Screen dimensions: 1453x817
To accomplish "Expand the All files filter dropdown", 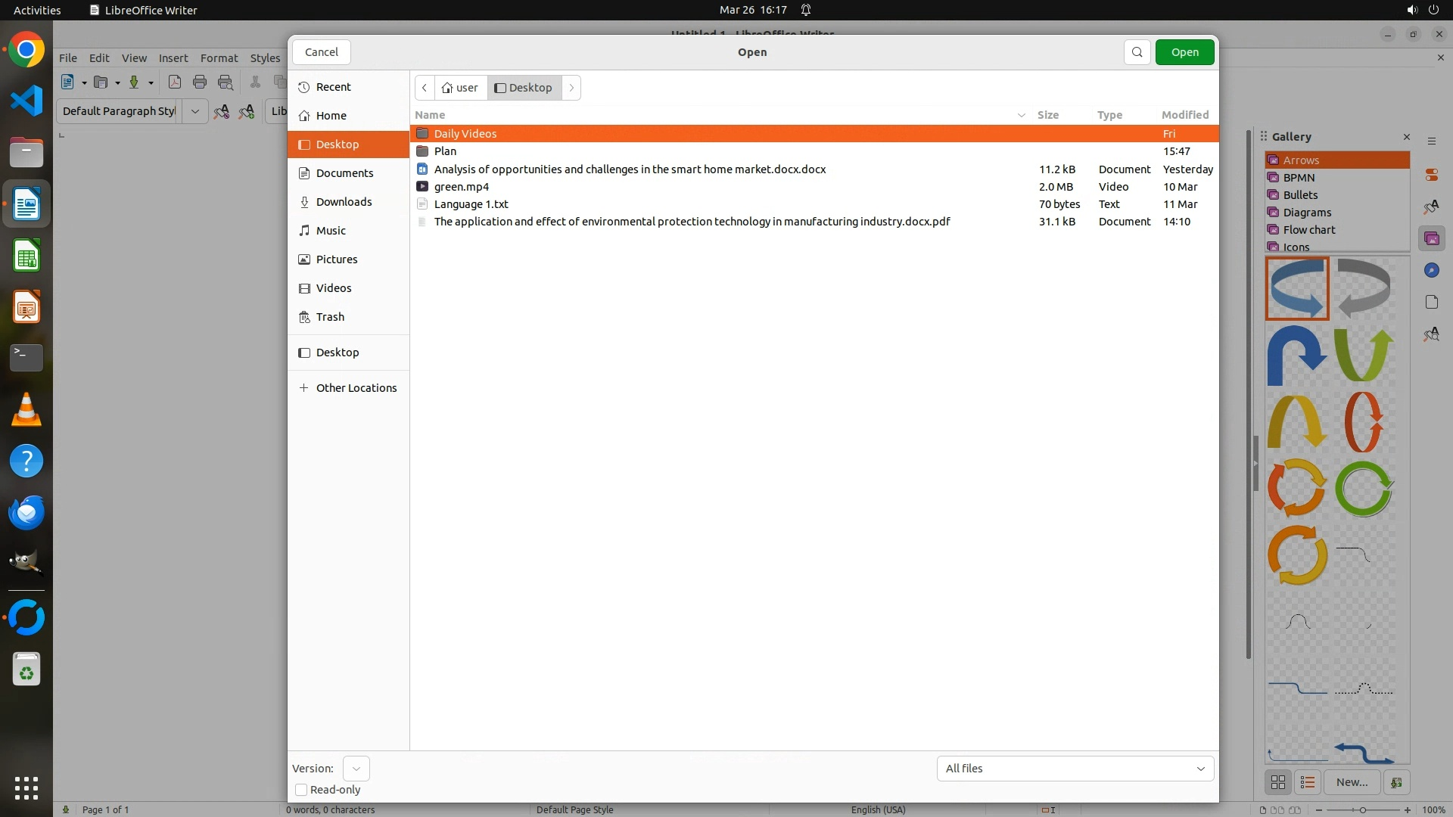I will [x=1075, y=769].
